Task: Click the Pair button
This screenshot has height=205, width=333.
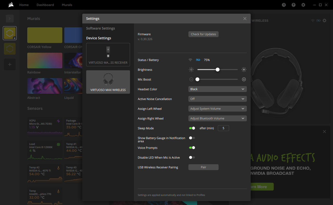Action: pos(203,167)
